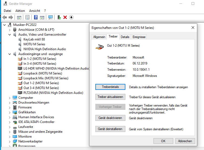
Task: Click the NVIDIA High Definition Audio speaker icon
Action: 20,49
